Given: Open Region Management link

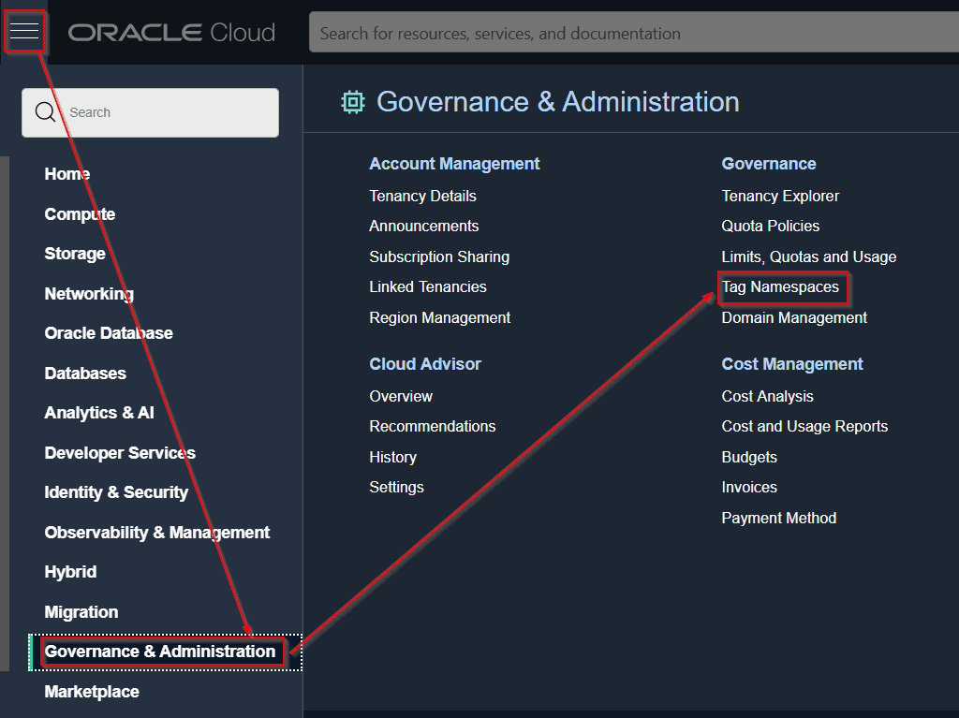Looking at the screenshot, I should pos(439,317).
